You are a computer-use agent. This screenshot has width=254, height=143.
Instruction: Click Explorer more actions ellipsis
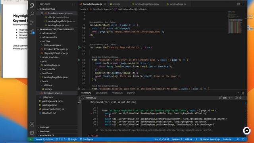tap(73, 4)
